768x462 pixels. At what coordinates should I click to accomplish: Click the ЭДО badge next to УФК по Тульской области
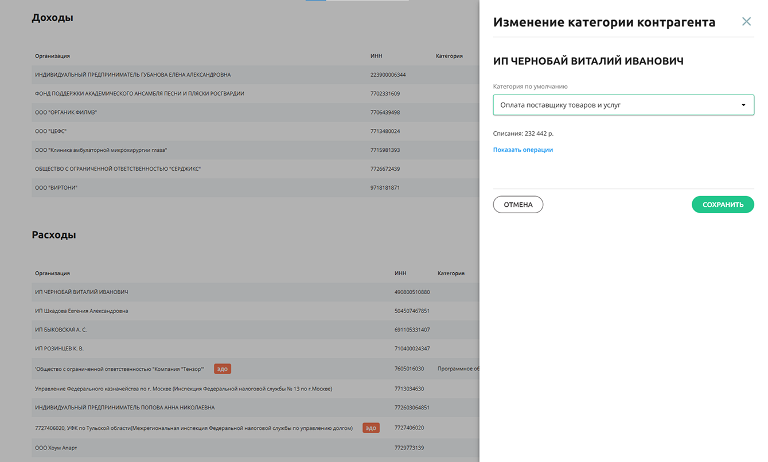pos(371,428)
